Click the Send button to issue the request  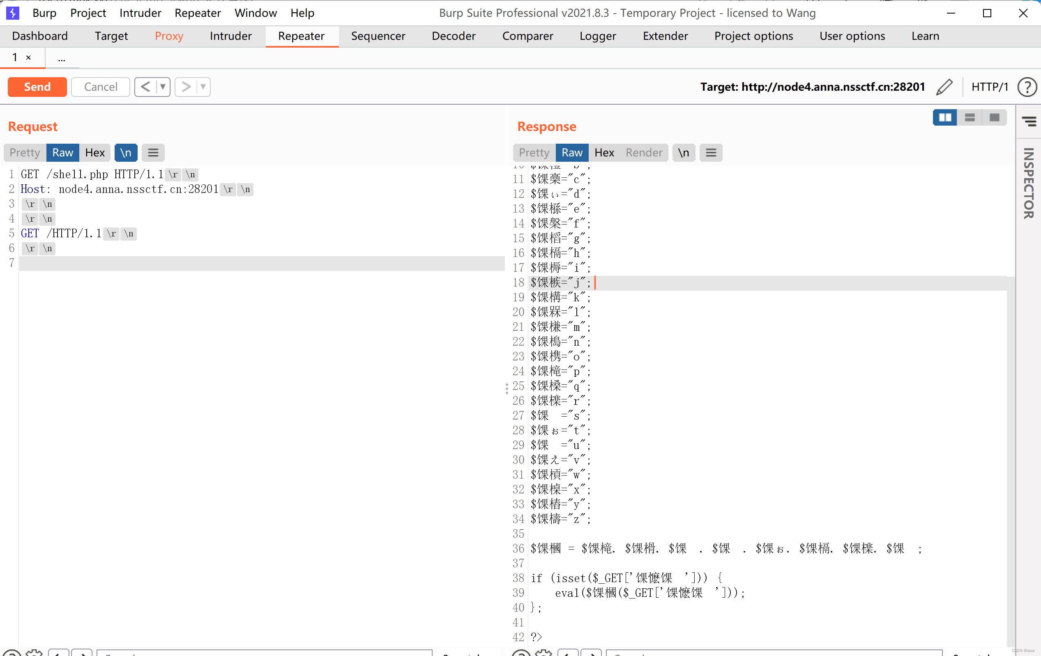(x=37, y=87)
